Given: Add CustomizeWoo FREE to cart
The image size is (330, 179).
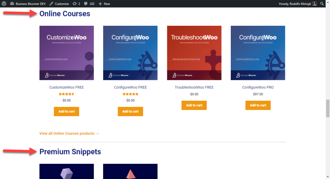Looking at the screenshot, I should 66,111.
